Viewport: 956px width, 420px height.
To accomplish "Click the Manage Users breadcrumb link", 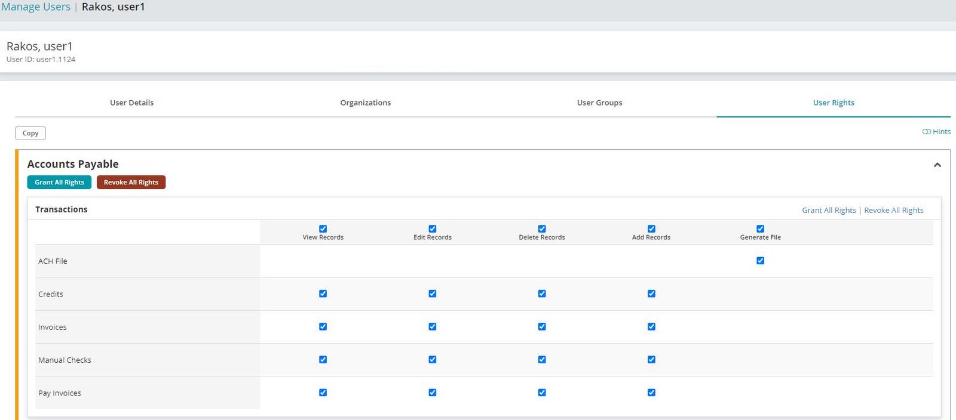I will click(x=36, y=7).
